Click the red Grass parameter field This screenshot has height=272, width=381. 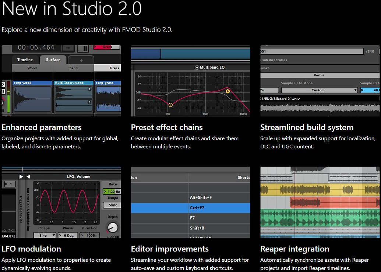pyautogui.click(x=107, y=47)
